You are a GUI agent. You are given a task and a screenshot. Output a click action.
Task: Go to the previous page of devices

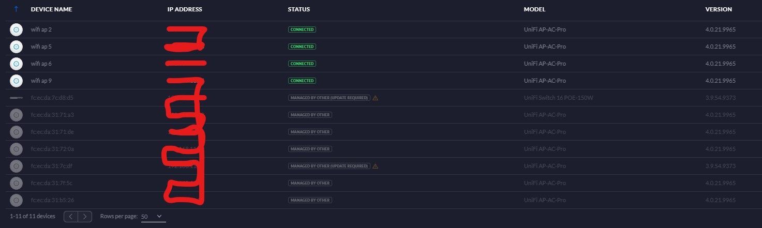71,217
